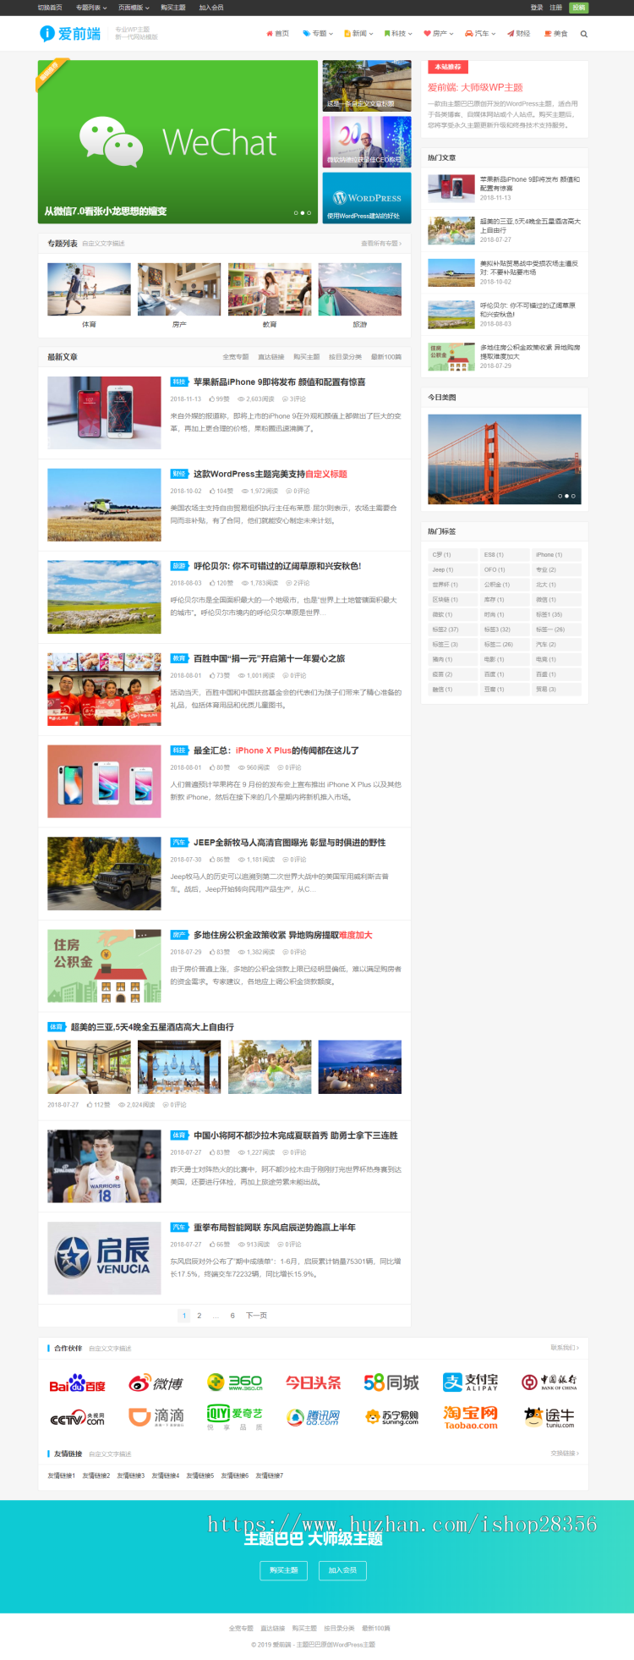Viewport: 634px width, 1660px height.
Task: Open the 滴滴 partner logo
Action: pyautogui.click(x=156, y=1416)
